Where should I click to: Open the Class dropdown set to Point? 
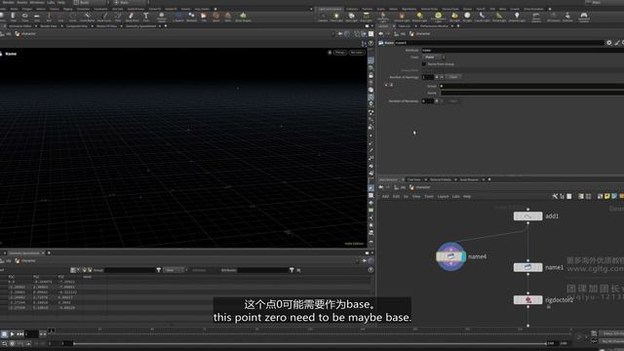(433, 57)
